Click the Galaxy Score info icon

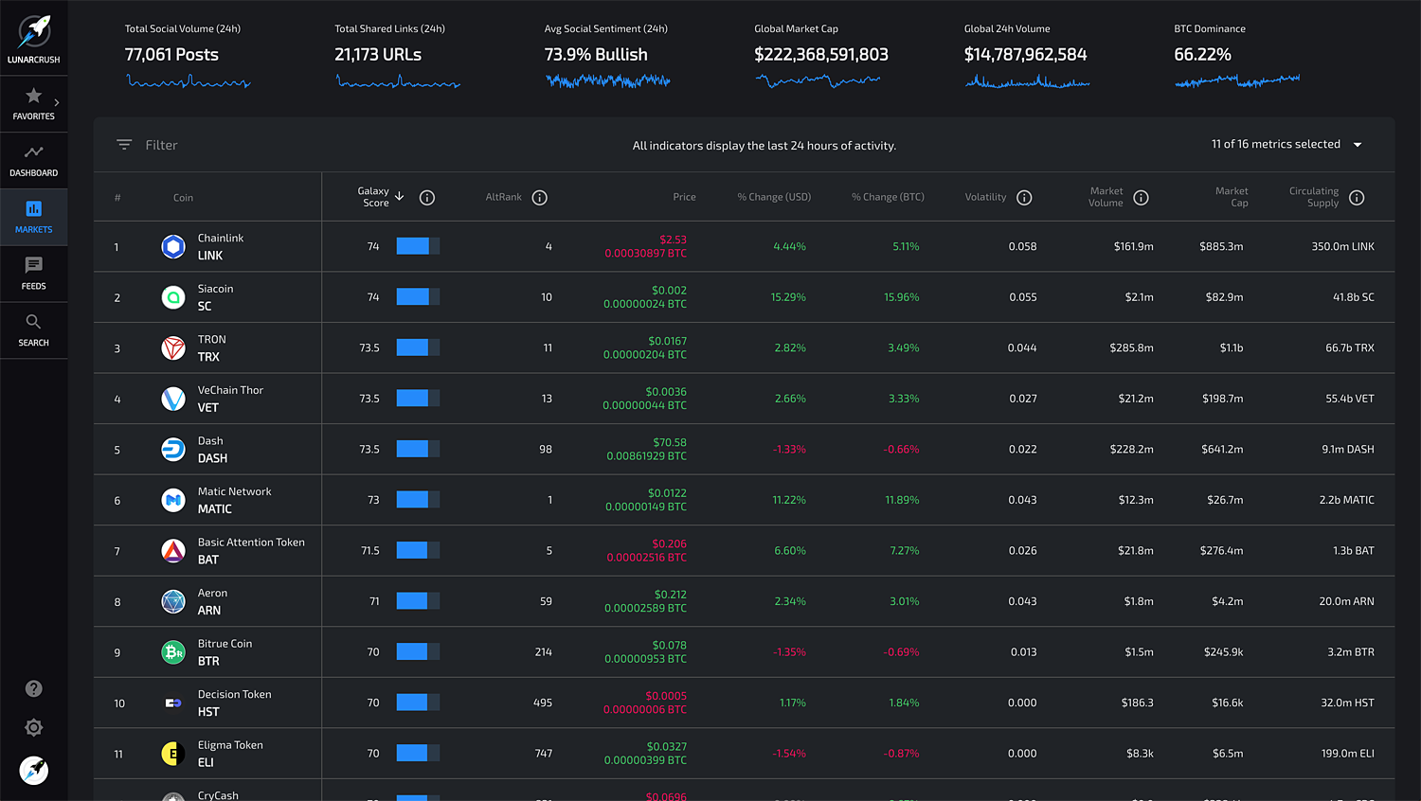tap(427, 198)
